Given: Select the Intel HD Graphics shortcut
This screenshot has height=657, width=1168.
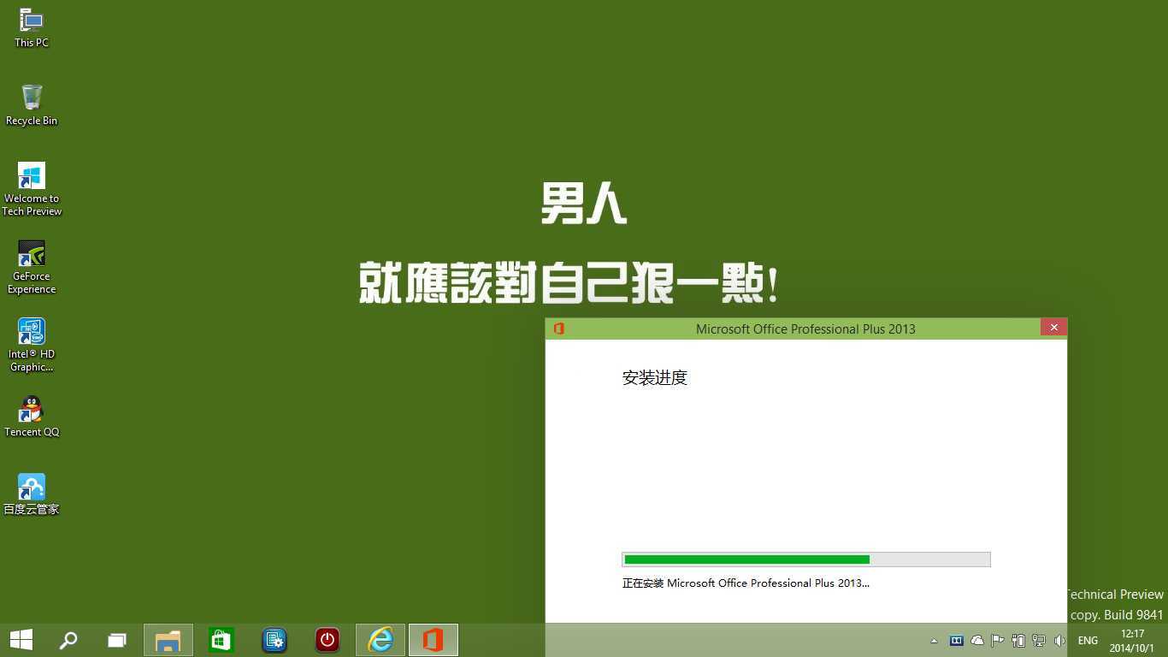Looking at the screenshot, I should coord(32,345).
